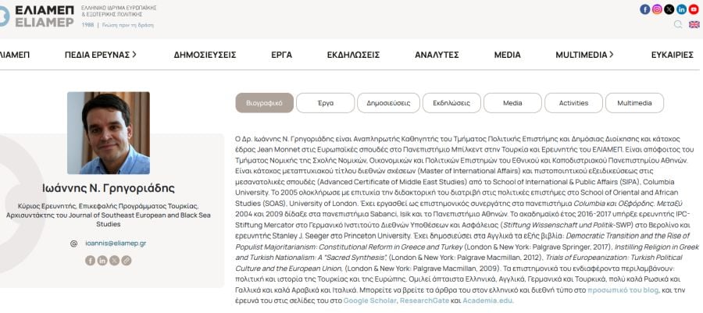Open the ΑΝΑΛΥΤΕΣ main menu
The height and width of the screenshot is (313, 703).
437,55
